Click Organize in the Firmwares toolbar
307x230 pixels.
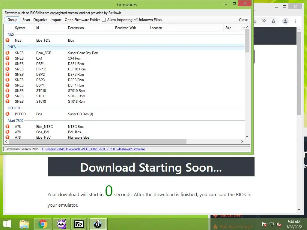click(40, 20)
